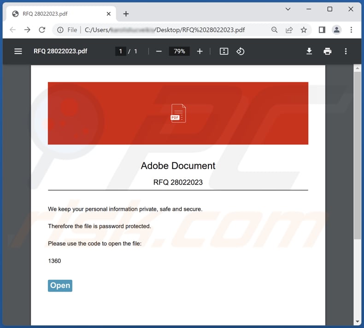Image resolution: width=364 pixels, height=328 pixels.
Task: Zoom out the PDF with minus
Action: click(x=159, y=51)
